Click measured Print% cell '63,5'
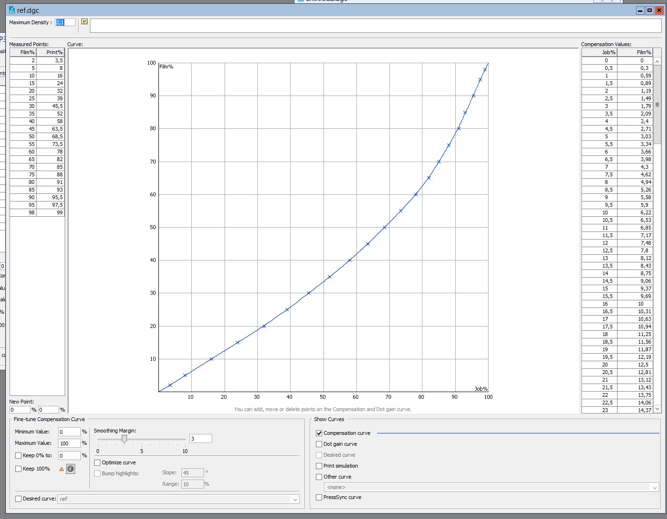 50,129
